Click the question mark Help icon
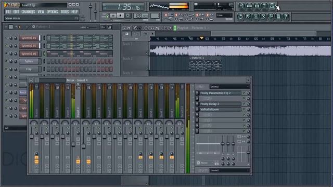This screenshot has height=187, width=333. [x=286, y=17]
